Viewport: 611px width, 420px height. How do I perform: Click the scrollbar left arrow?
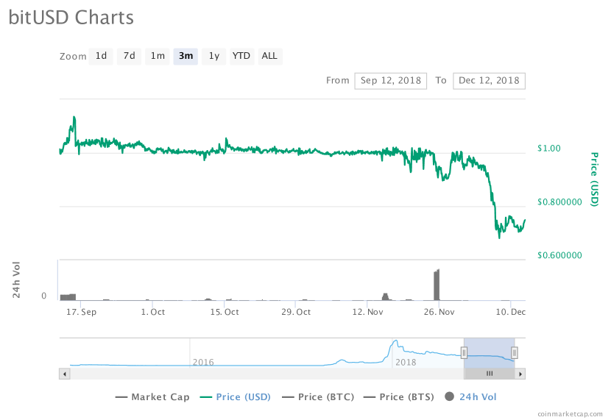point(64,374)
